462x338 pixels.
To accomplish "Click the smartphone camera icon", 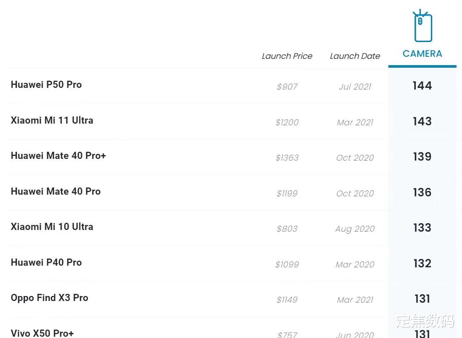I will coord(422,26).
